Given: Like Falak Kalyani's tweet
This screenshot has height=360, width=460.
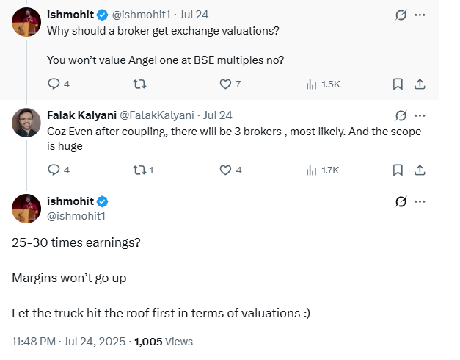Looking at the screenshot, I should tap(226, 170).
